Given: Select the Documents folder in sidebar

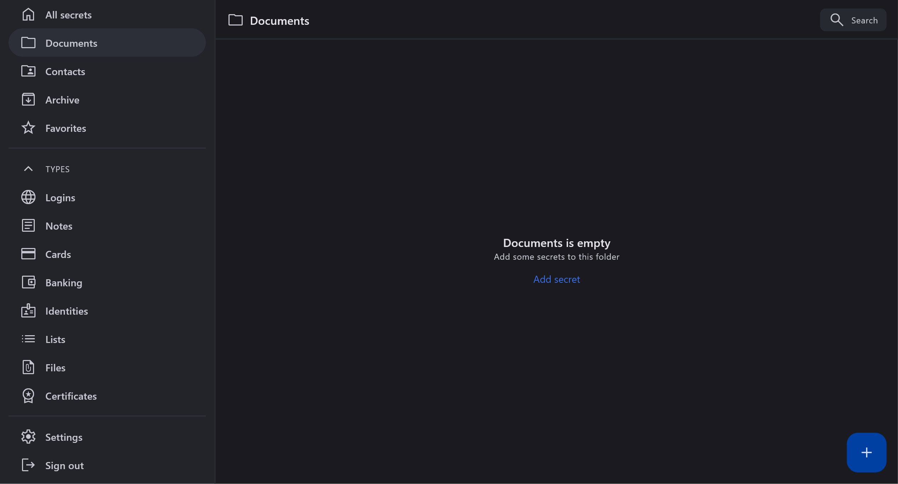Looking at the screenshot, I should 71,43.
